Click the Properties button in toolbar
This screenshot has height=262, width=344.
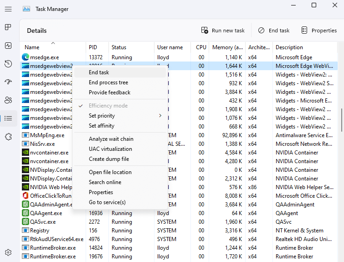pos(319,31)
